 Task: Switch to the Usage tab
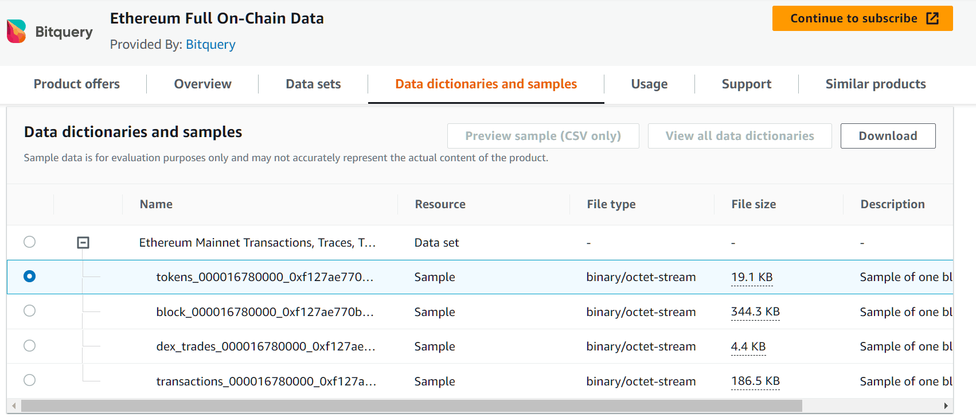point(649,84)
